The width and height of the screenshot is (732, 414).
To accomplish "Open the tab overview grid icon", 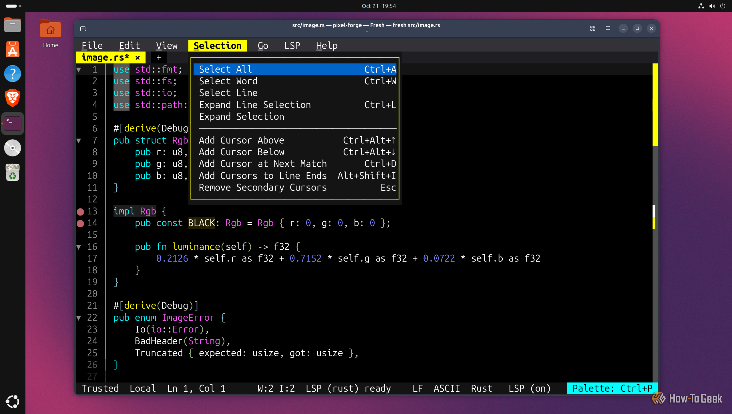I will click(x=593, y=28).
